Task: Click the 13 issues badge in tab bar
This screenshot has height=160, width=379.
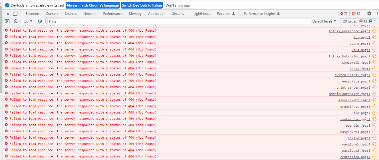Action: (x=356, y=13)
